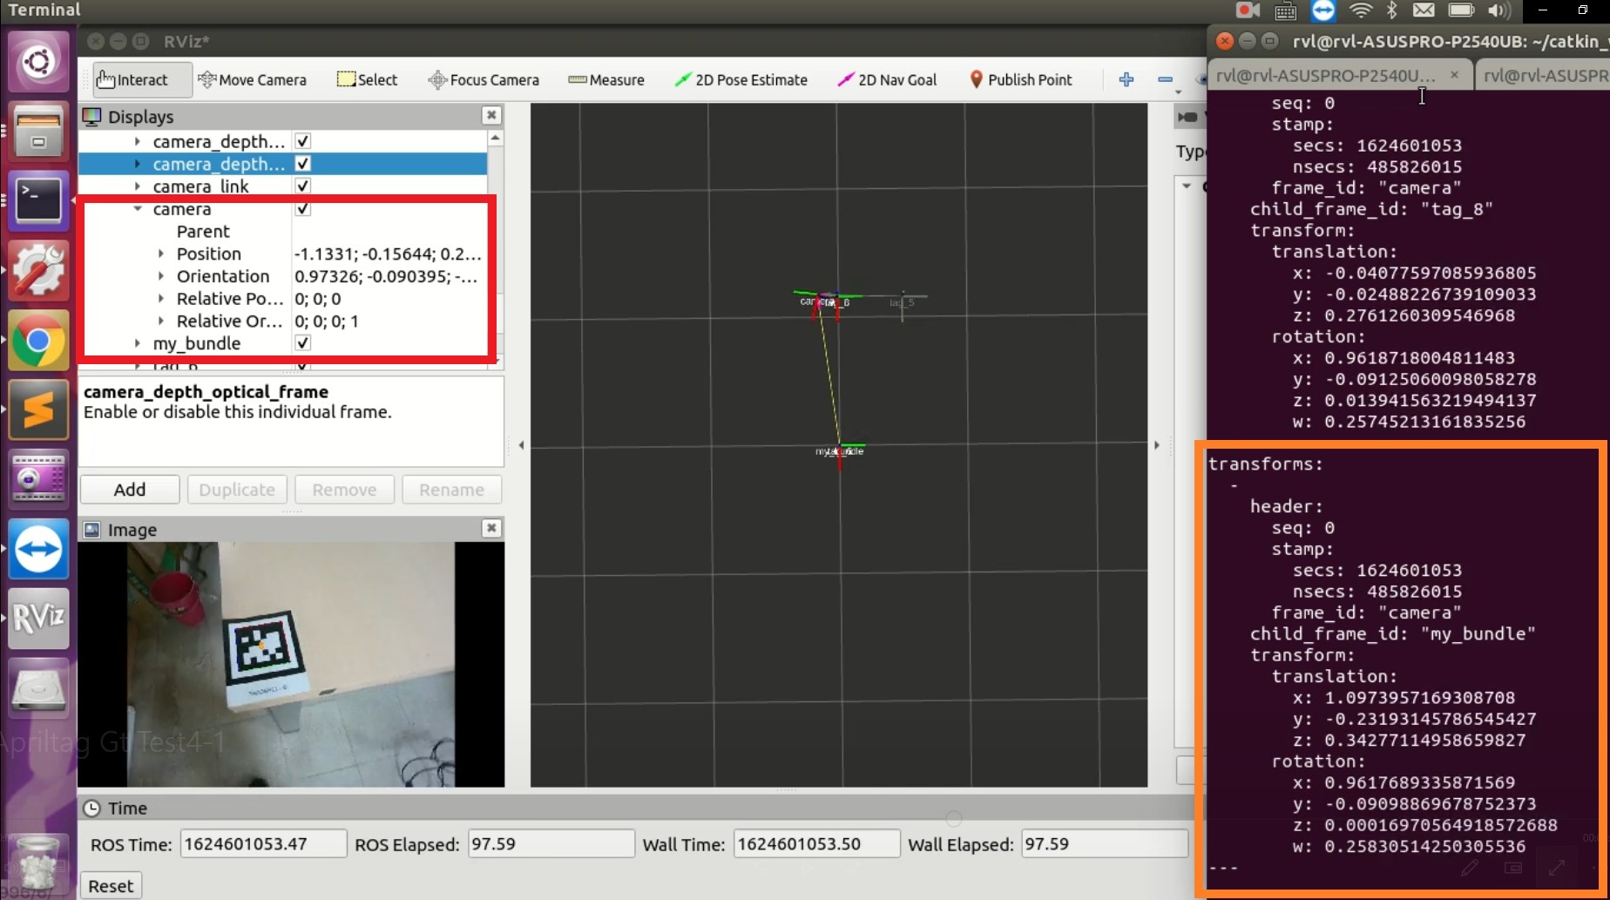
Task: Choose the Select tool in RViz toolbar
Action: point(367,79)
